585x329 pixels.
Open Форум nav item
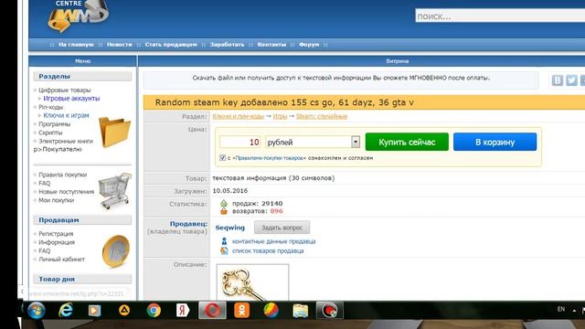309,45
